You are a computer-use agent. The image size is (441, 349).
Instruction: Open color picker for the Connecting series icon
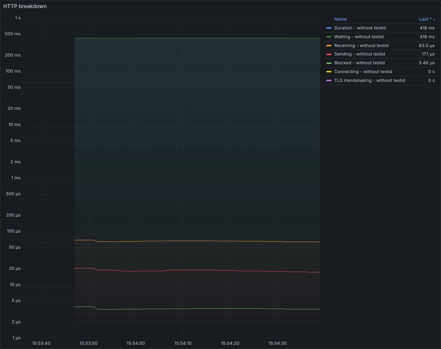click(328, 71)
